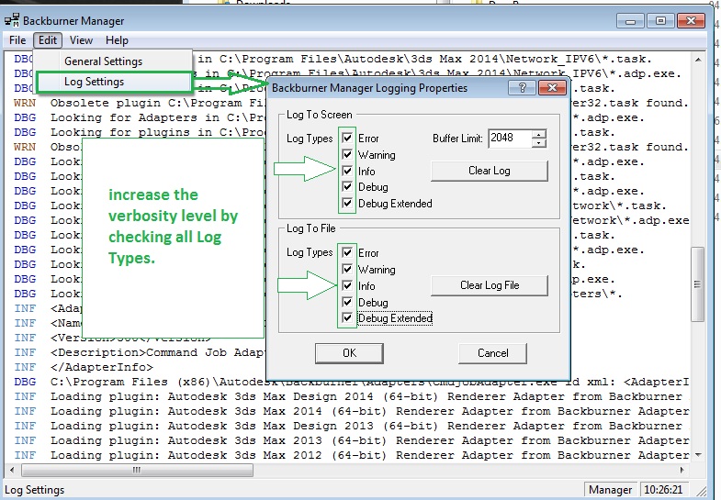Toggle Debug Extended checkbox under Log To Screen

[347, 203]
